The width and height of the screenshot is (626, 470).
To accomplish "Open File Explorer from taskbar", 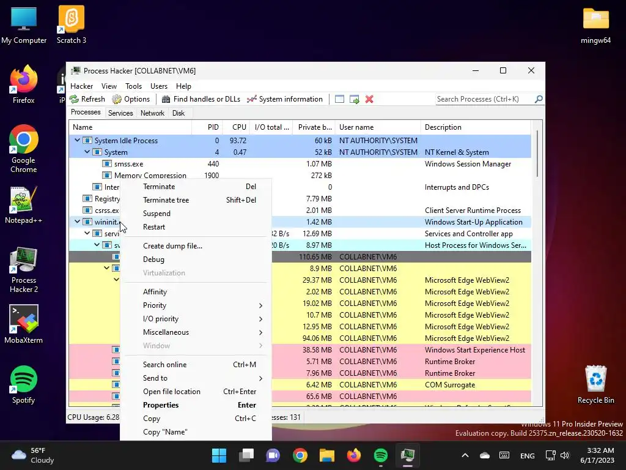I will click(x=326, y=455).
